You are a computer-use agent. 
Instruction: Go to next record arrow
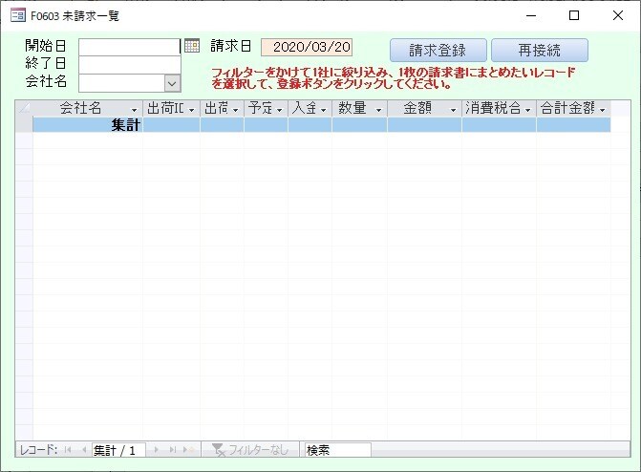tap(156, 450)
